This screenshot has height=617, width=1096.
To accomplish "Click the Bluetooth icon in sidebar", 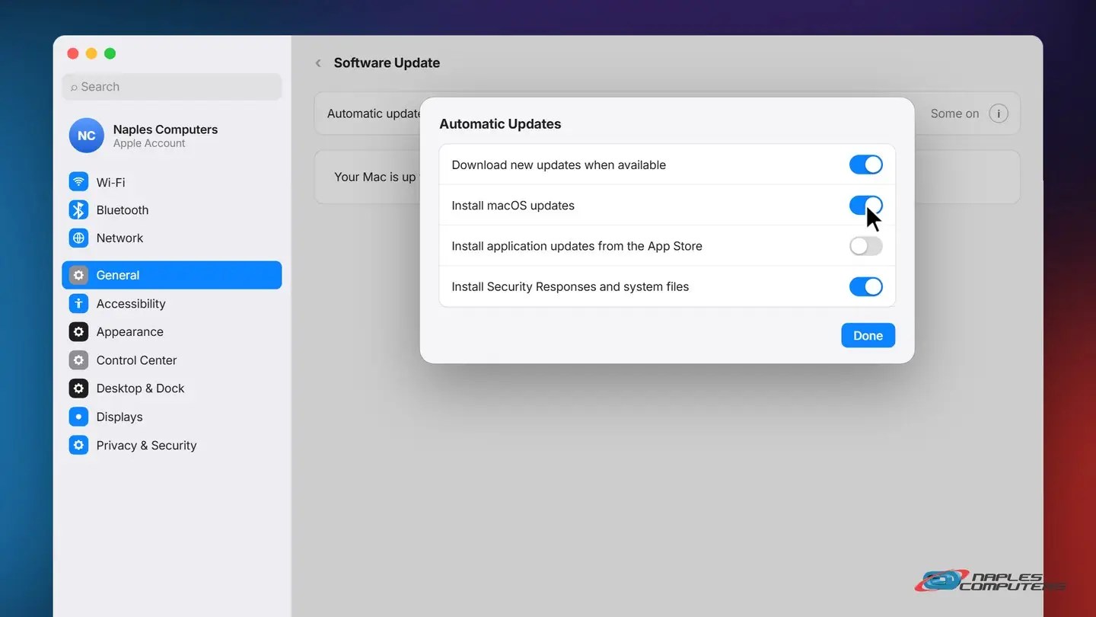I will coord(78,210).
